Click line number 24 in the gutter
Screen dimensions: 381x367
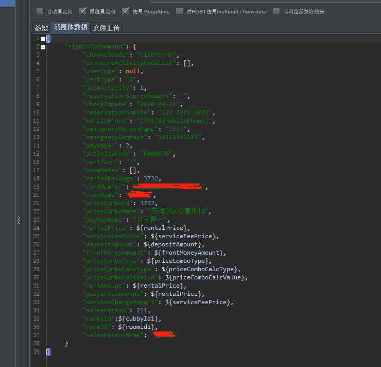[36, 228]
